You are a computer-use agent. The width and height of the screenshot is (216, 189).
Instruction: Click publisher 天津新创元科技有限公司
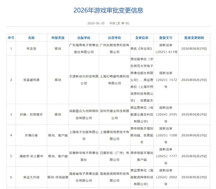[x=84, y=80]
